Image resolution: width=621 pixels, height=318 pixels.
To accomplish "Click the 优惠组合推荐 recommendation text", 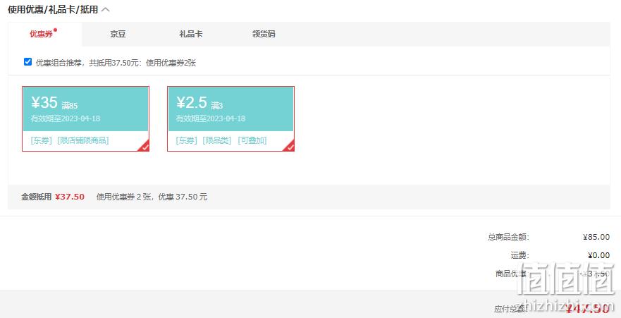I will pyautogui.click(x=116, y=63).
